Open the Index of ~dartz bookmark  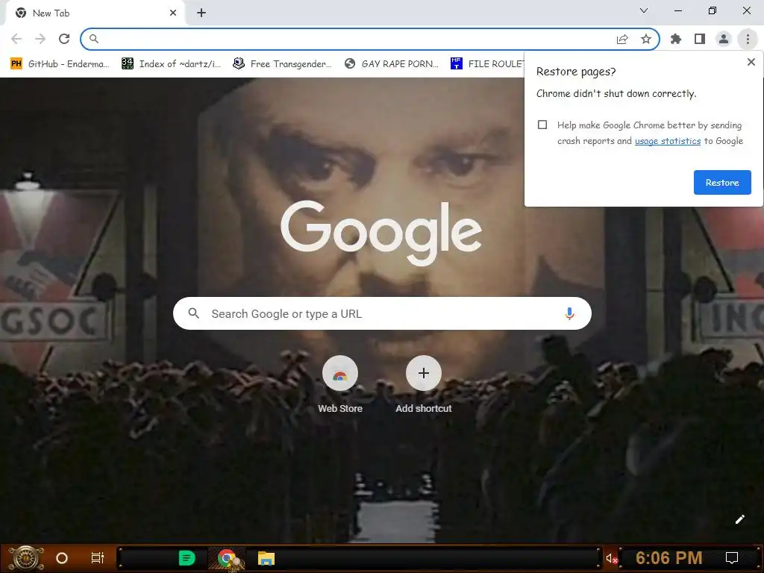[171, 64]
